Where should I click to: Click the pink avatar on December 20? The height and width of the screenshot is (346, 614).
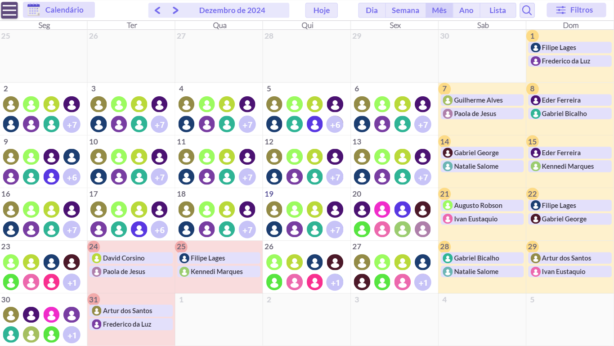382,210
